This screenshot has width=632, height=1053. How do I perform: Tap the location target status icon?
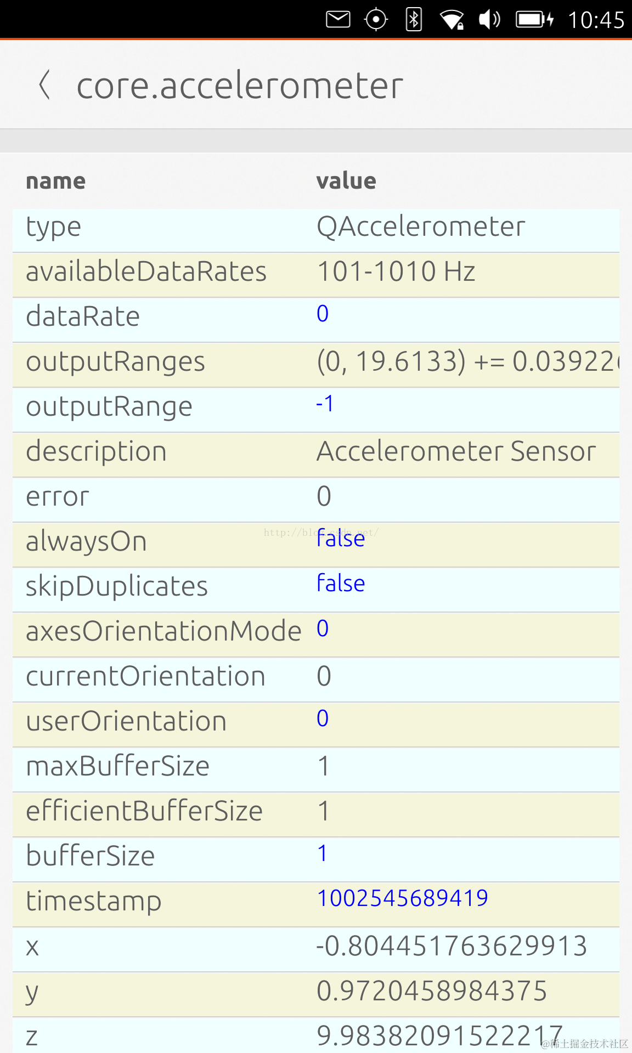pos(376,20)
